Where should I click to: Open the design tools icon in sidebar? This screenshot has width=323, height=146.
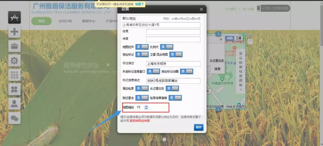click(x=14, y=18)
